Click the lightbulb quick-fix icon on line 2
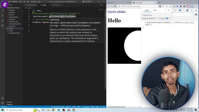Image resolution: width=199 pixels, height=112 pixels. pos(33,13)
